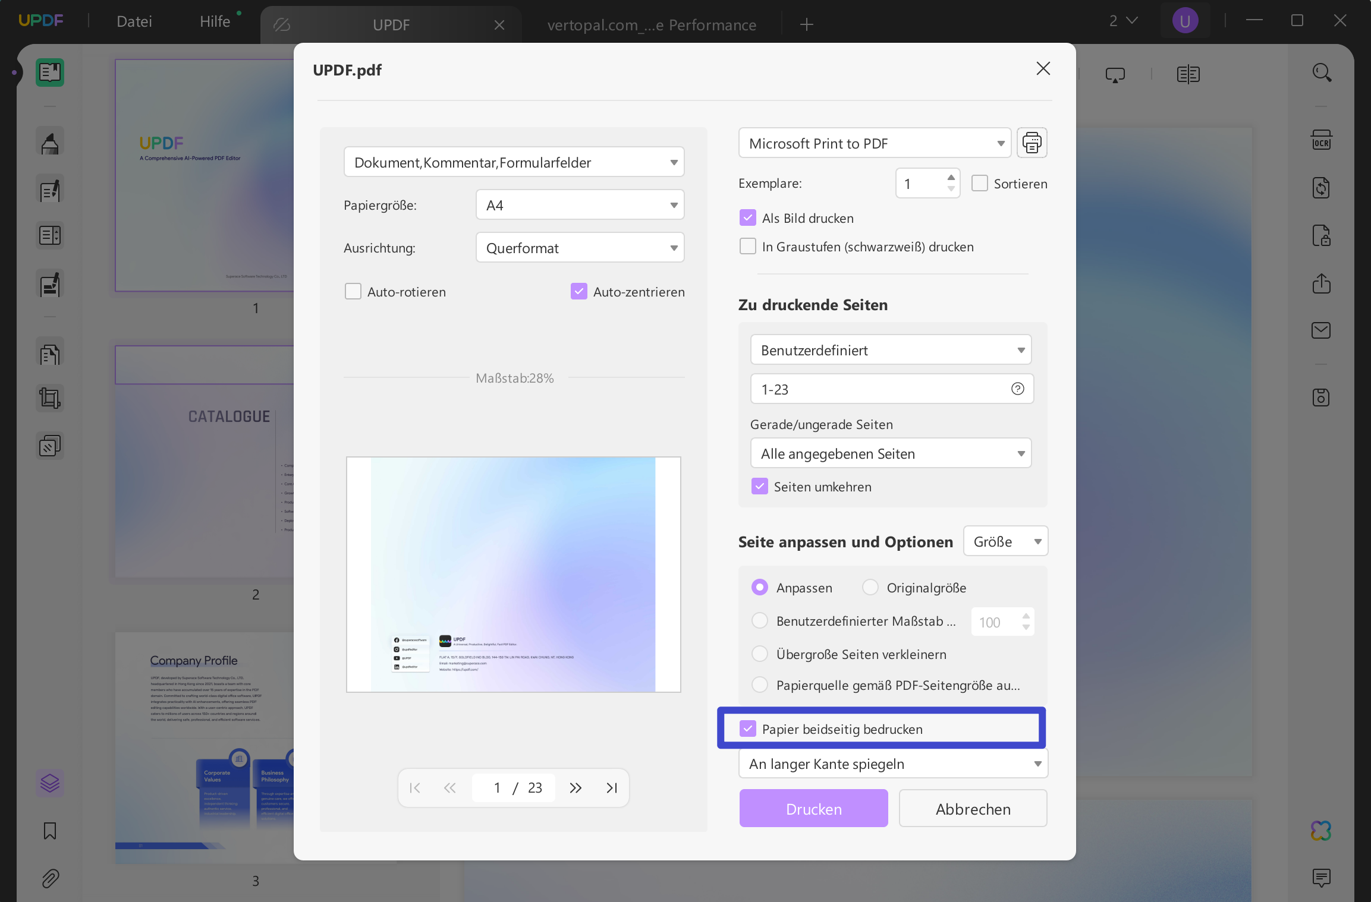Image resolution: width=1371 pixels, height=902 pixels.
Task: Click the crop pages tool icon
Action: coord(50,398)
